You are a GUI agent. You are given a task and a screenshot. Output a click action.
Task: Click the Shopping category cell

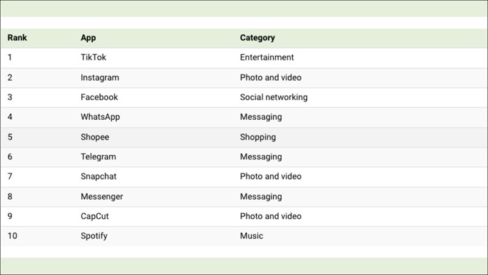[x=258, y=137]
